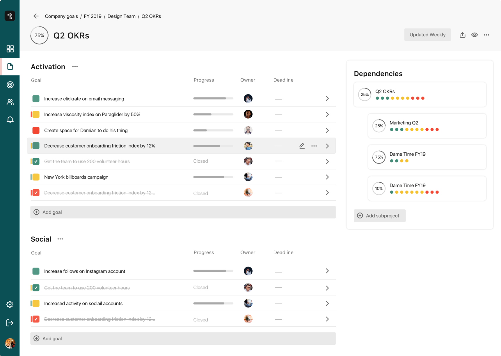
Task: Open the Social section more-options menu
Action: (x=60, y=239)
